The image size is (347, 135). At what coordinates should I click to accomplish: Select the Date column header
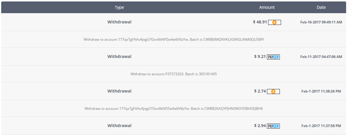(321, 7)
